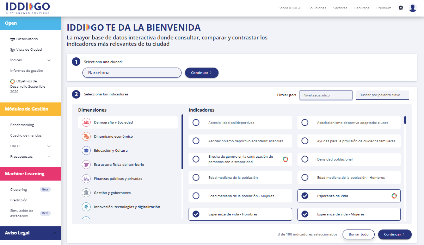Select Edad mediana de la población radio

(x=196, y=177)
